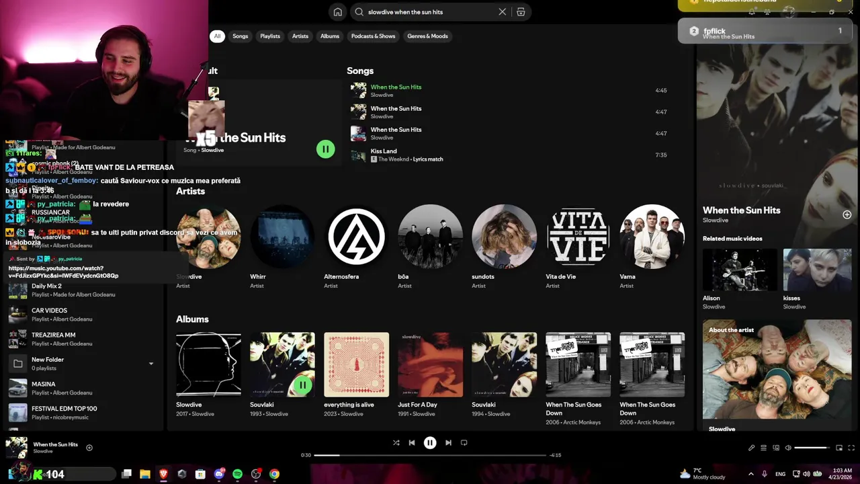Skip to the previous track
This screenshot has height=484, width=860.
pos(412,442)
